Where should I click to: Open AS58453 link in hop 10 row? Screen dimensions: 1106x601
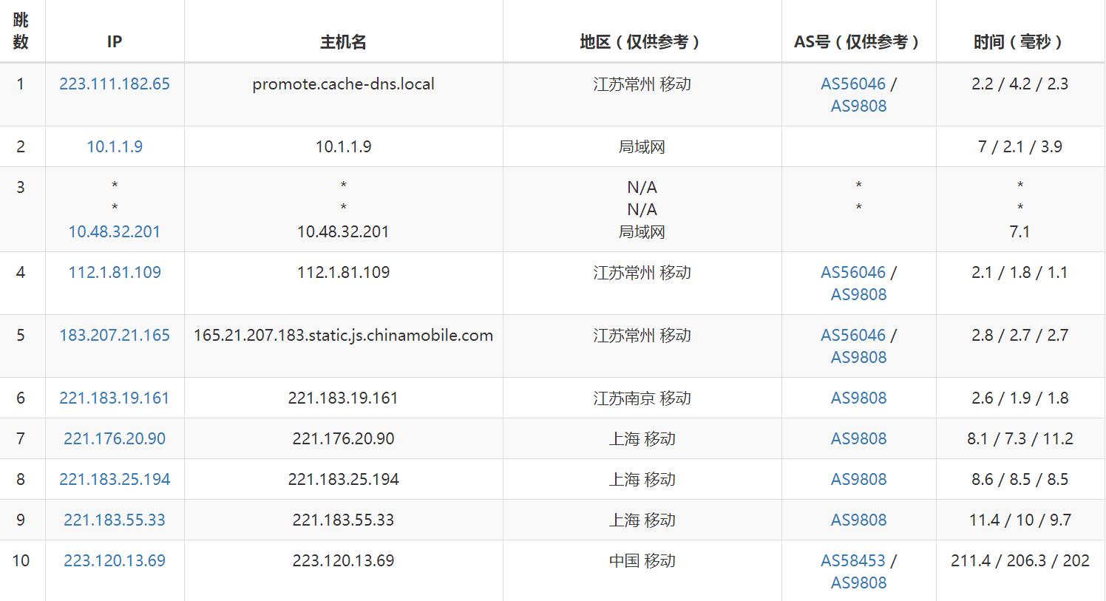point(853,560)
